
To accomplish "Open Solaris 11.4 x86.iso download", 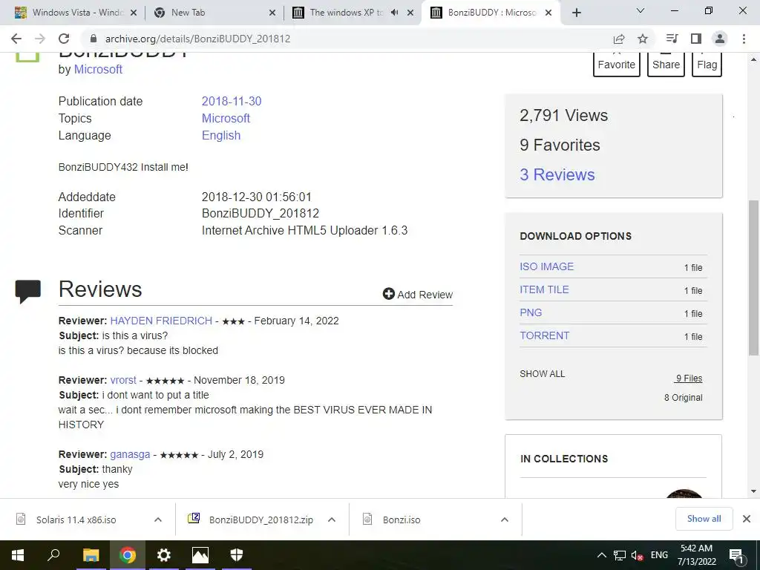I will point(76,520).
